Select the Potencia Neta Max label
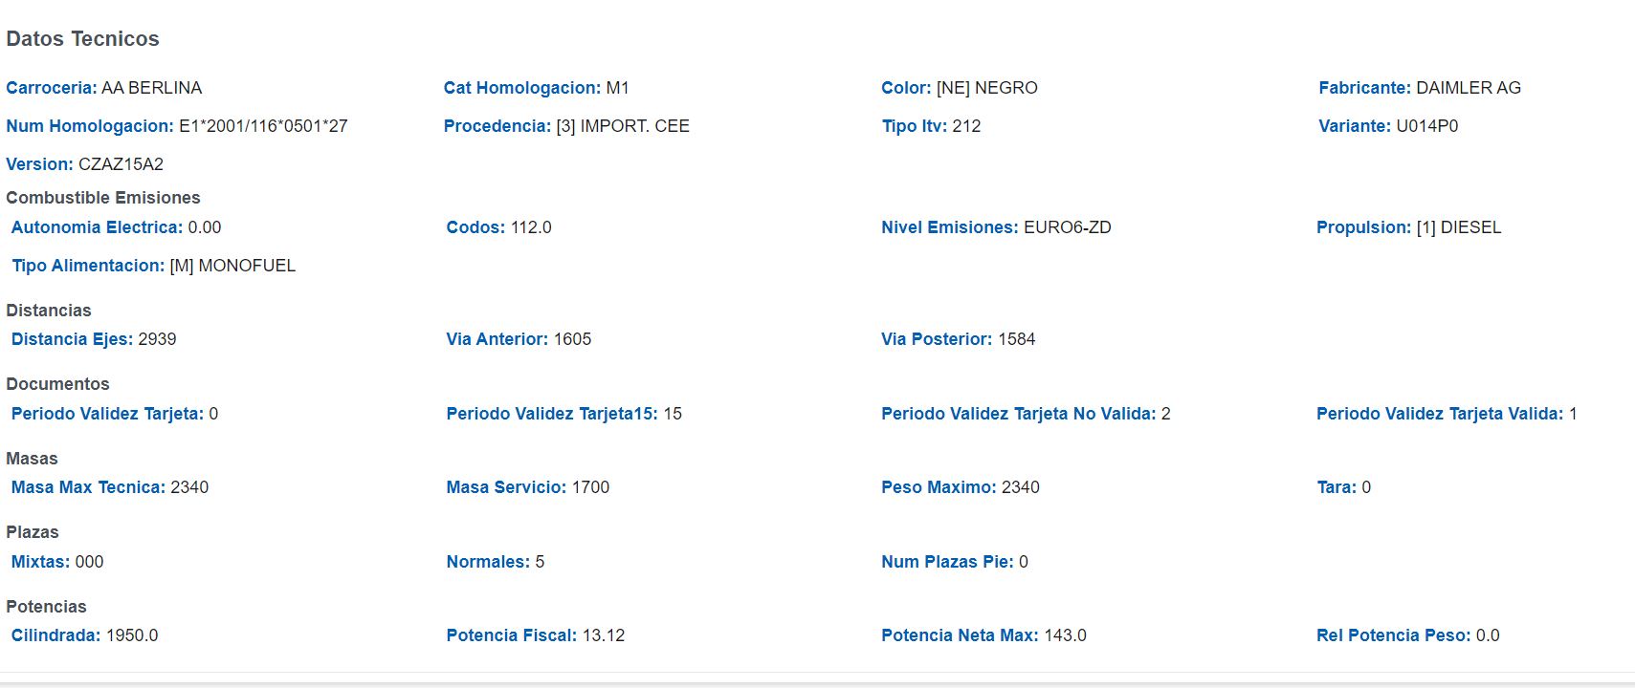This screenshot has width=1635, height=688. [959, 635]
